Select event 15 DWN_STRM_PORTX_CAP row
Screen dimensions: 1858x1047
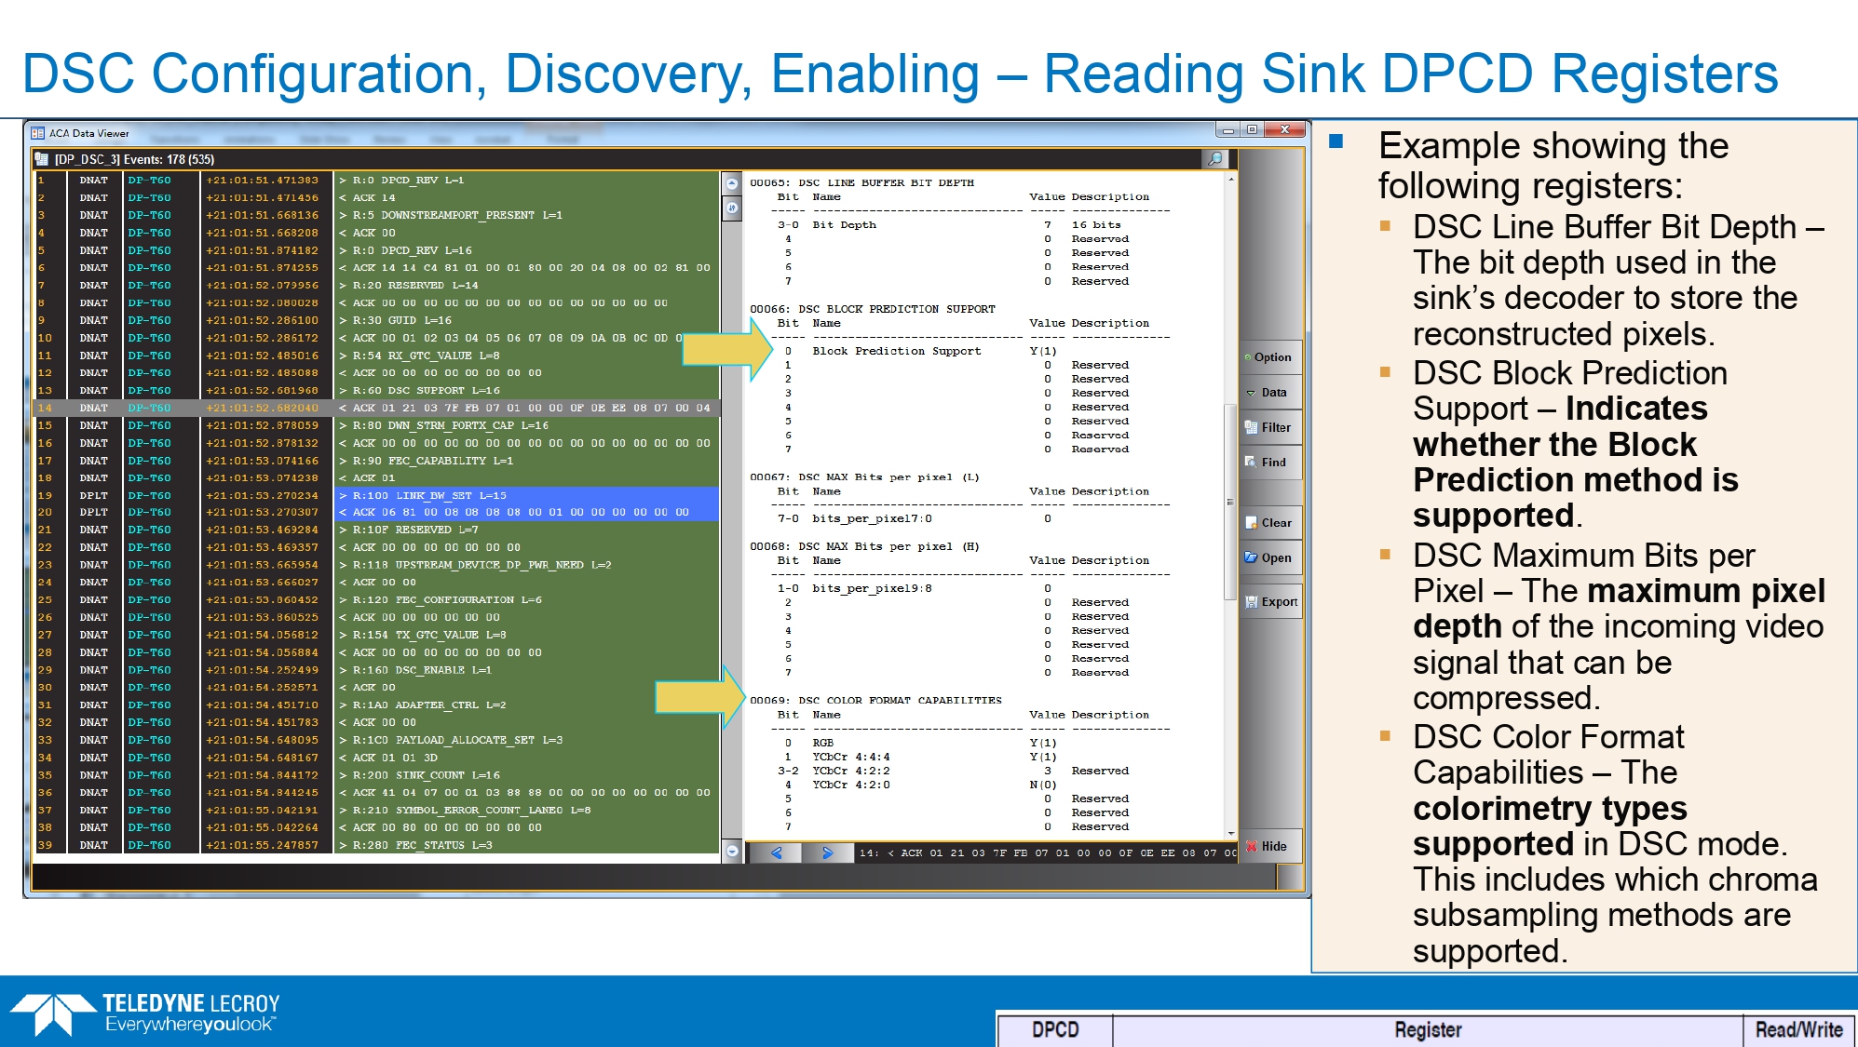coord(376,425)
